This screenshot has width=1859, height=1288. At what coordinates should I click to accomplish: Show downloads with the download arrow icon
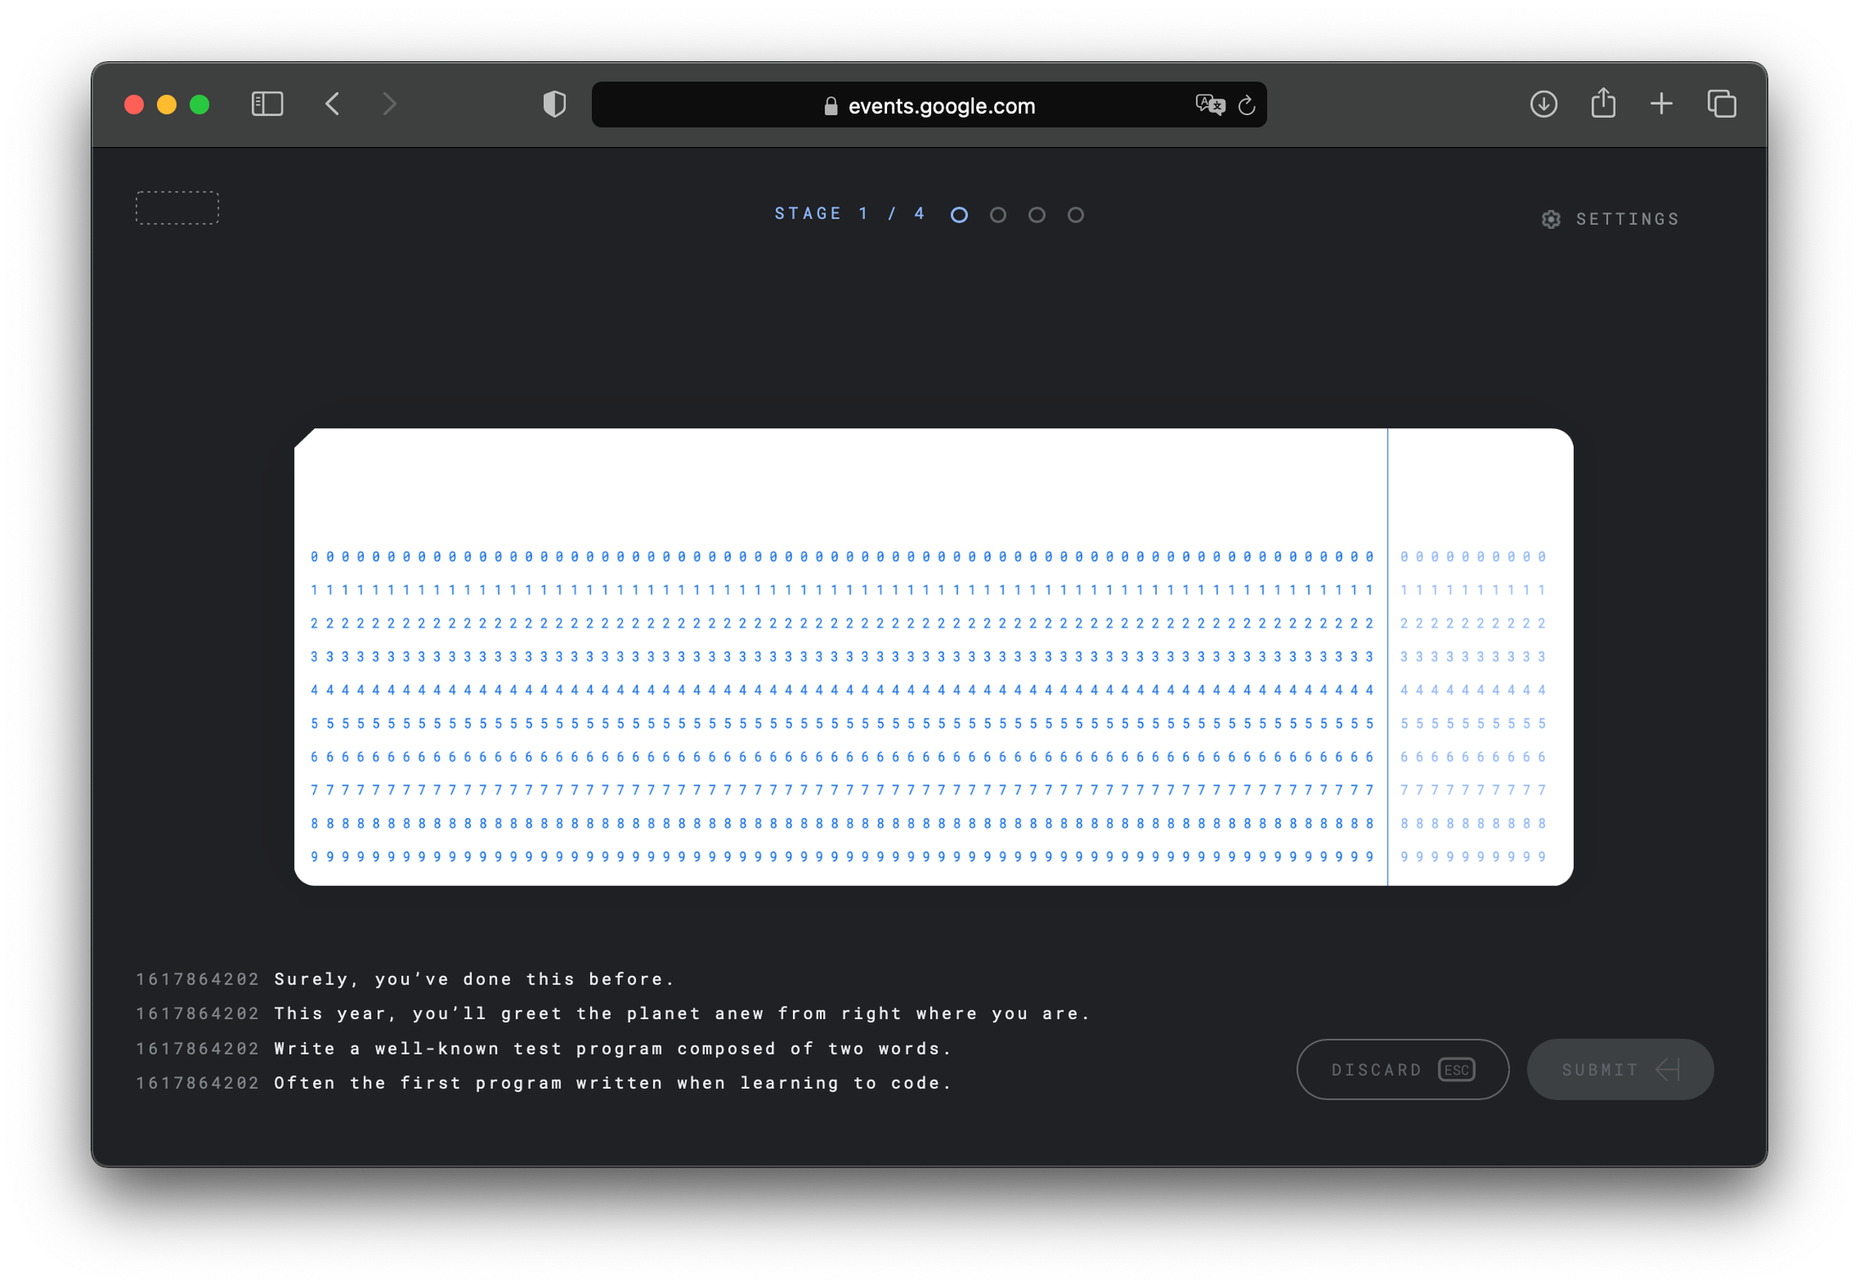point(1544,104)
